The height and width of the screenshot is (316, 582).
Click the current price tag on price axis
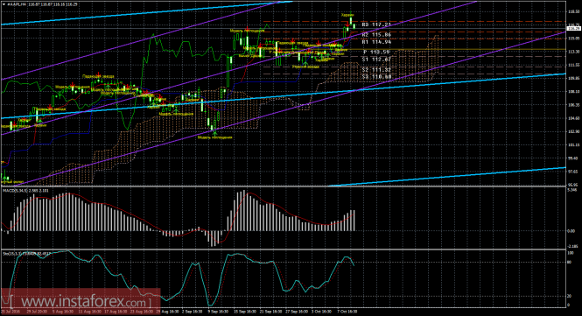574,29
